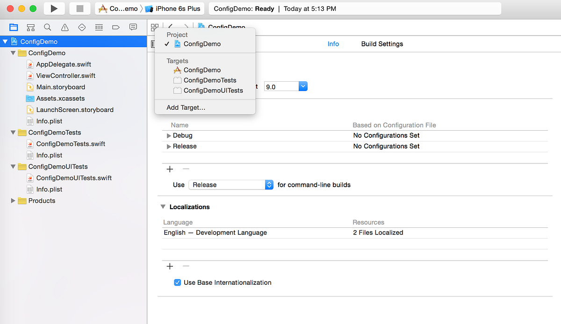Open the command-line builds Release dropdown

click(x=269, y=184)
